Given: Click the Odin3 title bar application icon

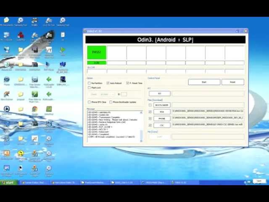Looking at the screenshot, I should [85, 31].
